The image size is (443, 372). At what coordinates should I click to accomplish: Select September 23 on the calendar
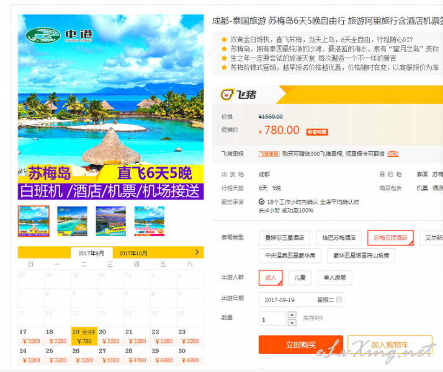pos(190,336)
